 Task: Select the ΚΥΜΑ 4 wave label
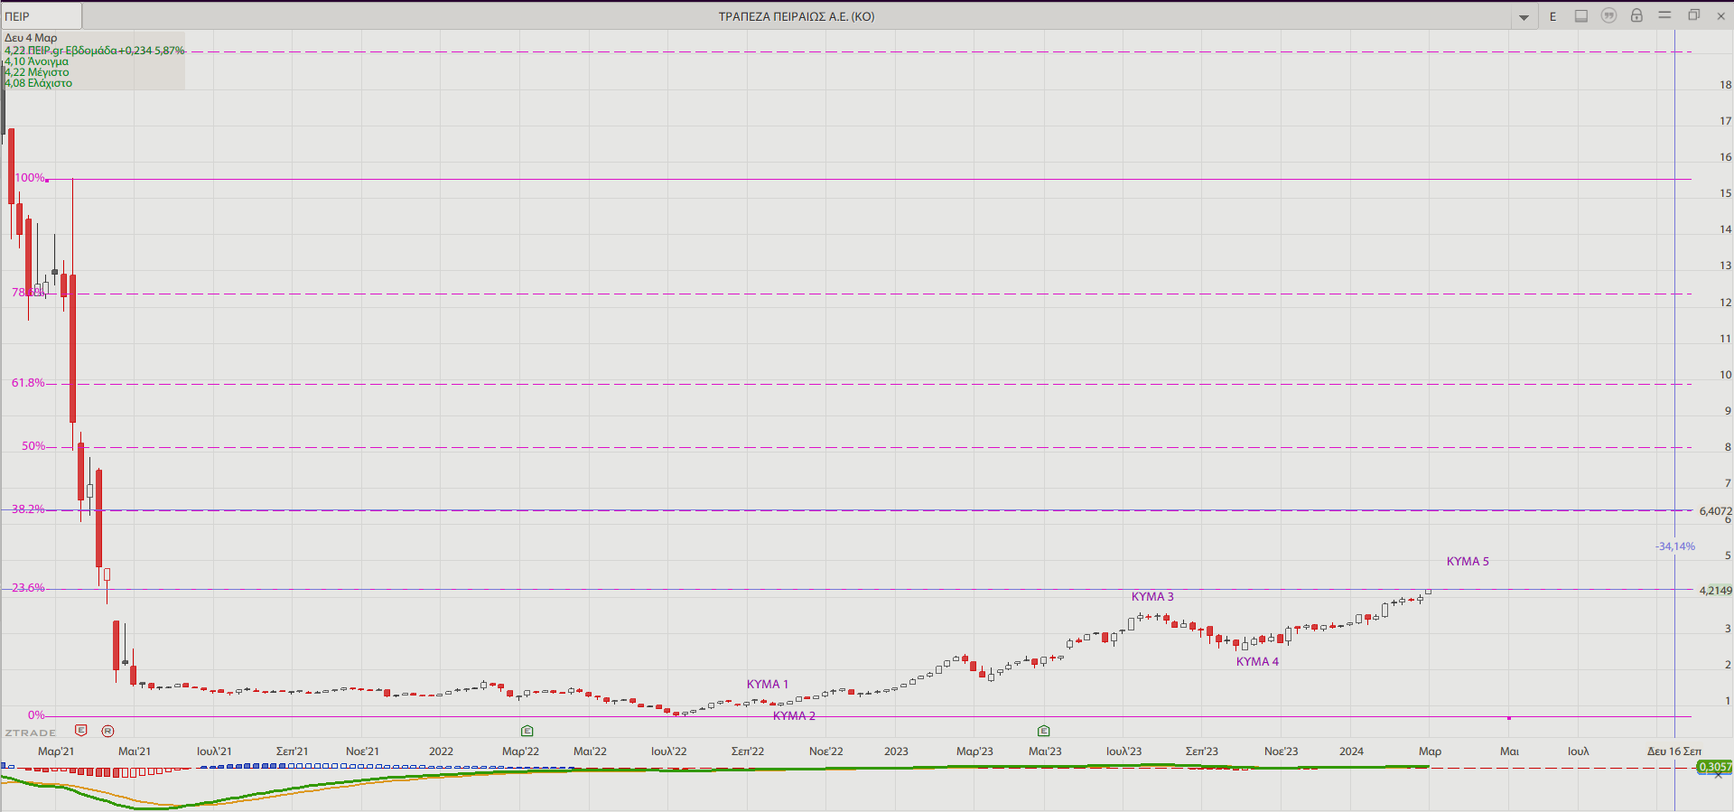(x=1257, y=662)
